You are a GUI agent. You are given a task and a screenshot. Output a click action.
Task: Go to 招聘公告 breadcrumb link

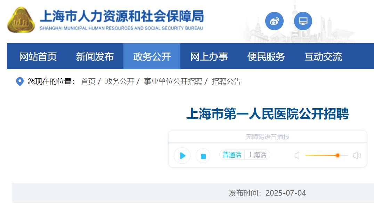226,81
